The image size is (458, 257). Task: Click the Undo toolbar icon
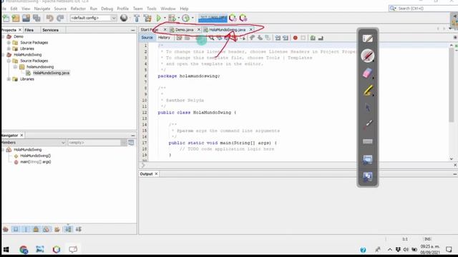pos(49,18)
